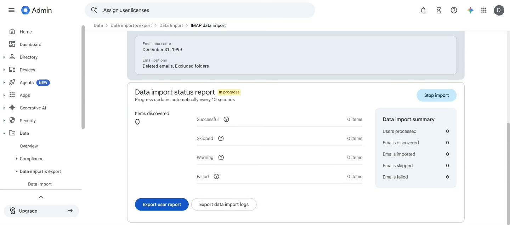Click the Assign user licenses search field
510x225 pixels.
[200, 10]
